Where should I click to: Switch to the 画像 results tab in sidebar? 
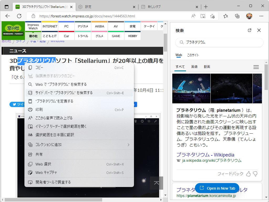(x=194, y=67)
